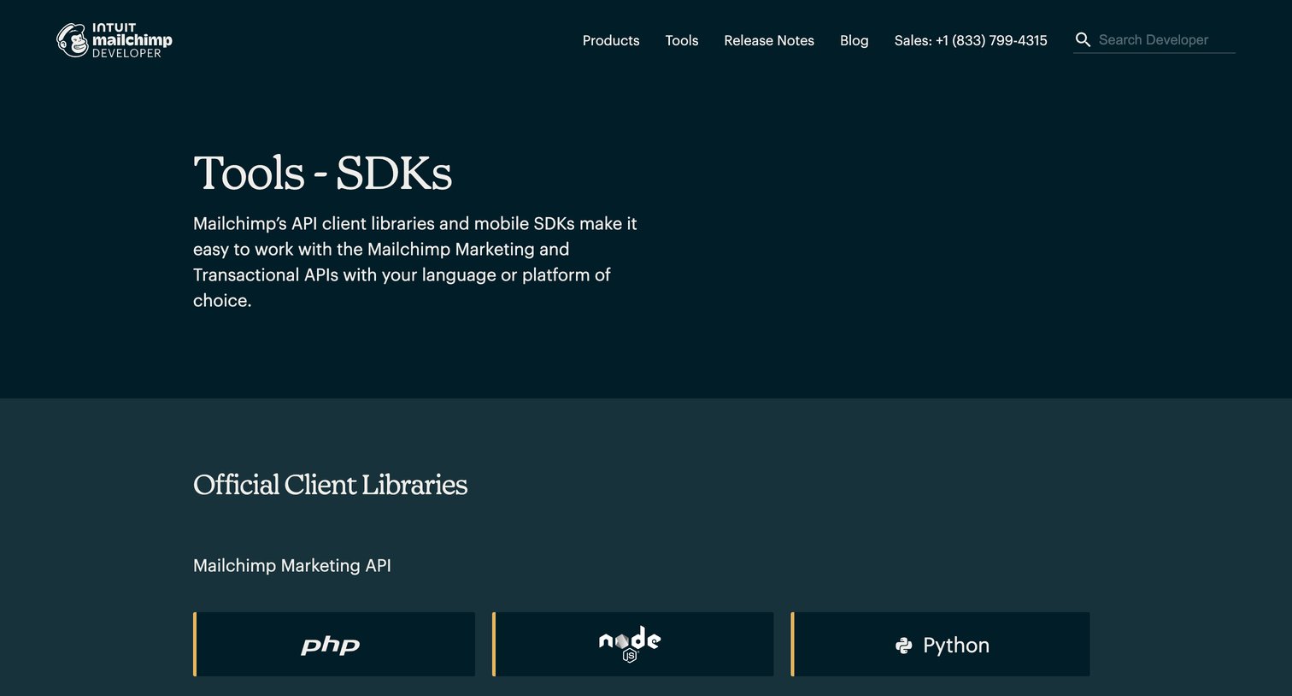The height and width of the screenshot is (696, 1292).
Task: Click the Mailchimp Developer logo
Action: (x=115, y=40)
